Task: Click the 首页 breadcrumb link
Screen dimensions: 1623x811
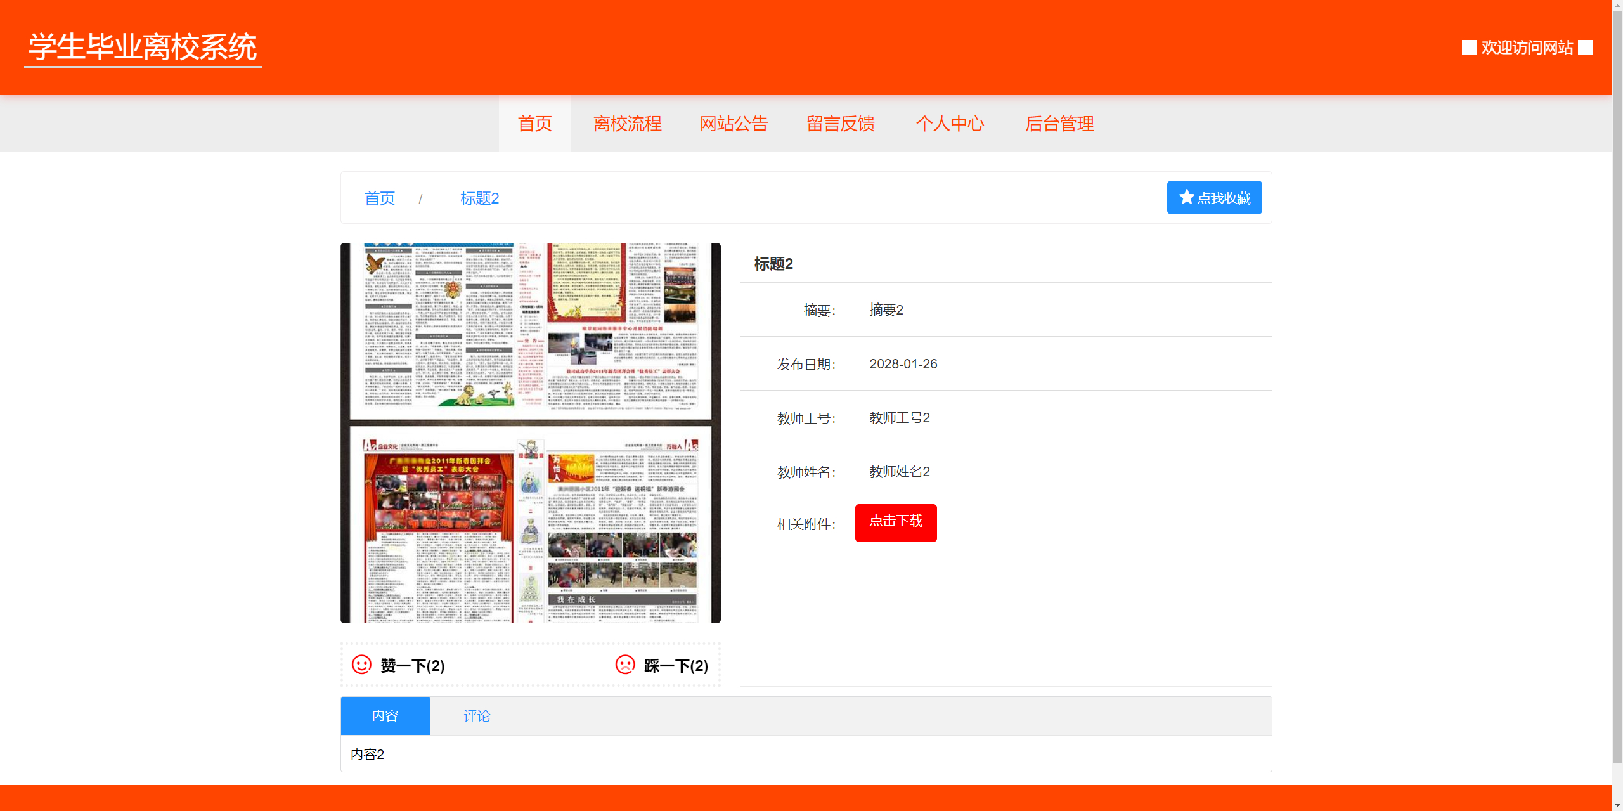Action: pos(380,198)
